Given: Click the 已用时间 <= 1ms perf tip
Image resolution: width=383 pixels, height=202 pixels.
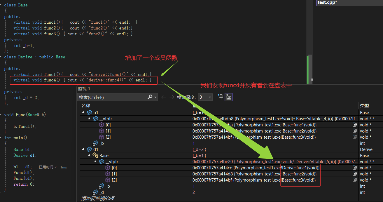Looking at the screenshot, I should click(x=53, y=167).
